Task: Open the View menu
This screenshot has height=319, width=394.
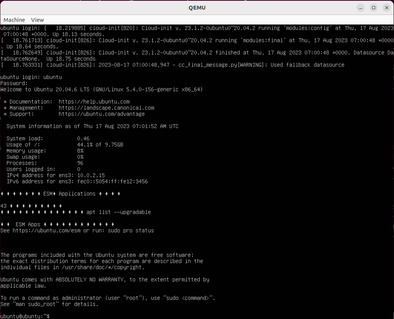Action: (x=37, y=20)
